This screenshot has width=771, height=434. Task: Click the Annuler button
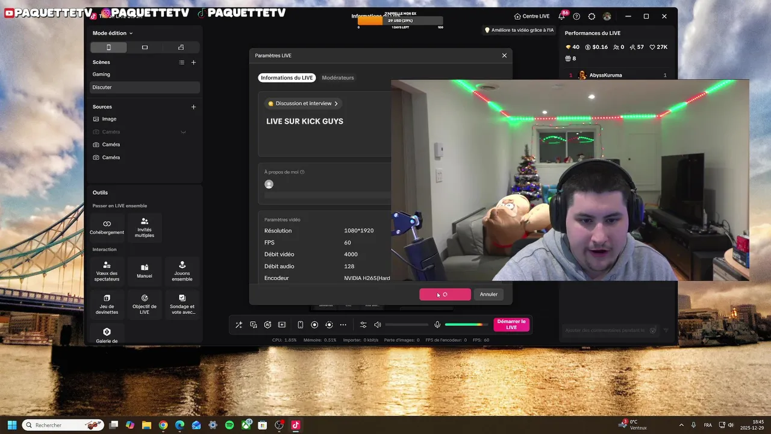pos(489,294)
